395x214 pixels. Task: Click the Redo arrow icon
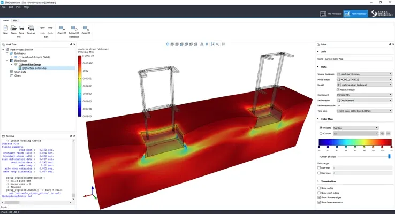tap(50, 28)
